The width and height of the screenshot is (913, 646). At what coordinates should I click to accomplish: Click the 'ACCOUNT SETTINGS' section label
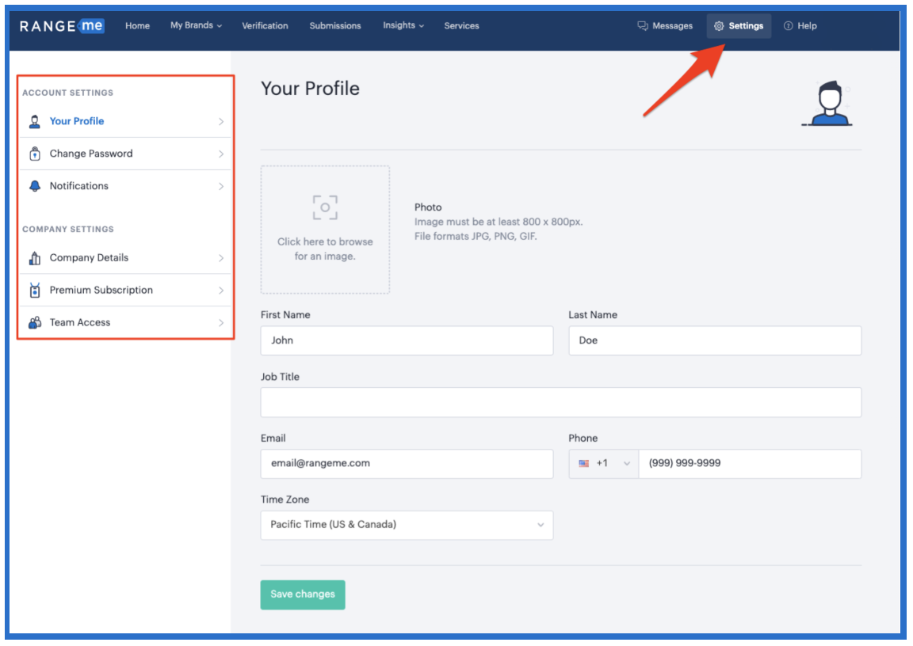[x=68, y=93]
